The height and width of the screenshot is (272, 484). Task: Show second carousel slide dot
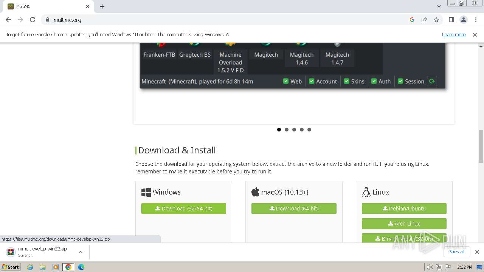tap(287, 130)
